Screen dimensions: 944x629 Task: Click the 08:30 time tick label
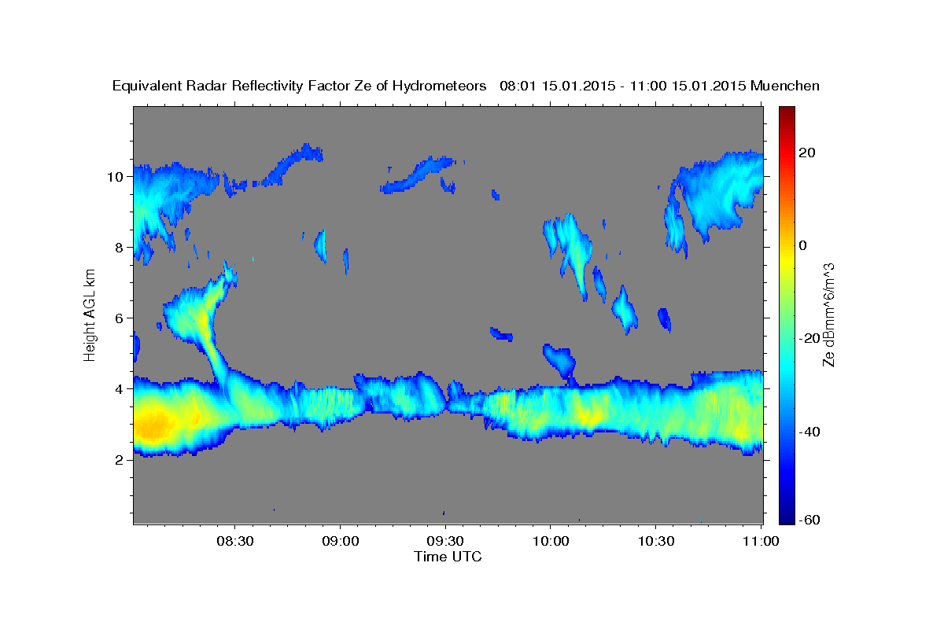click(x=235, y=542)
